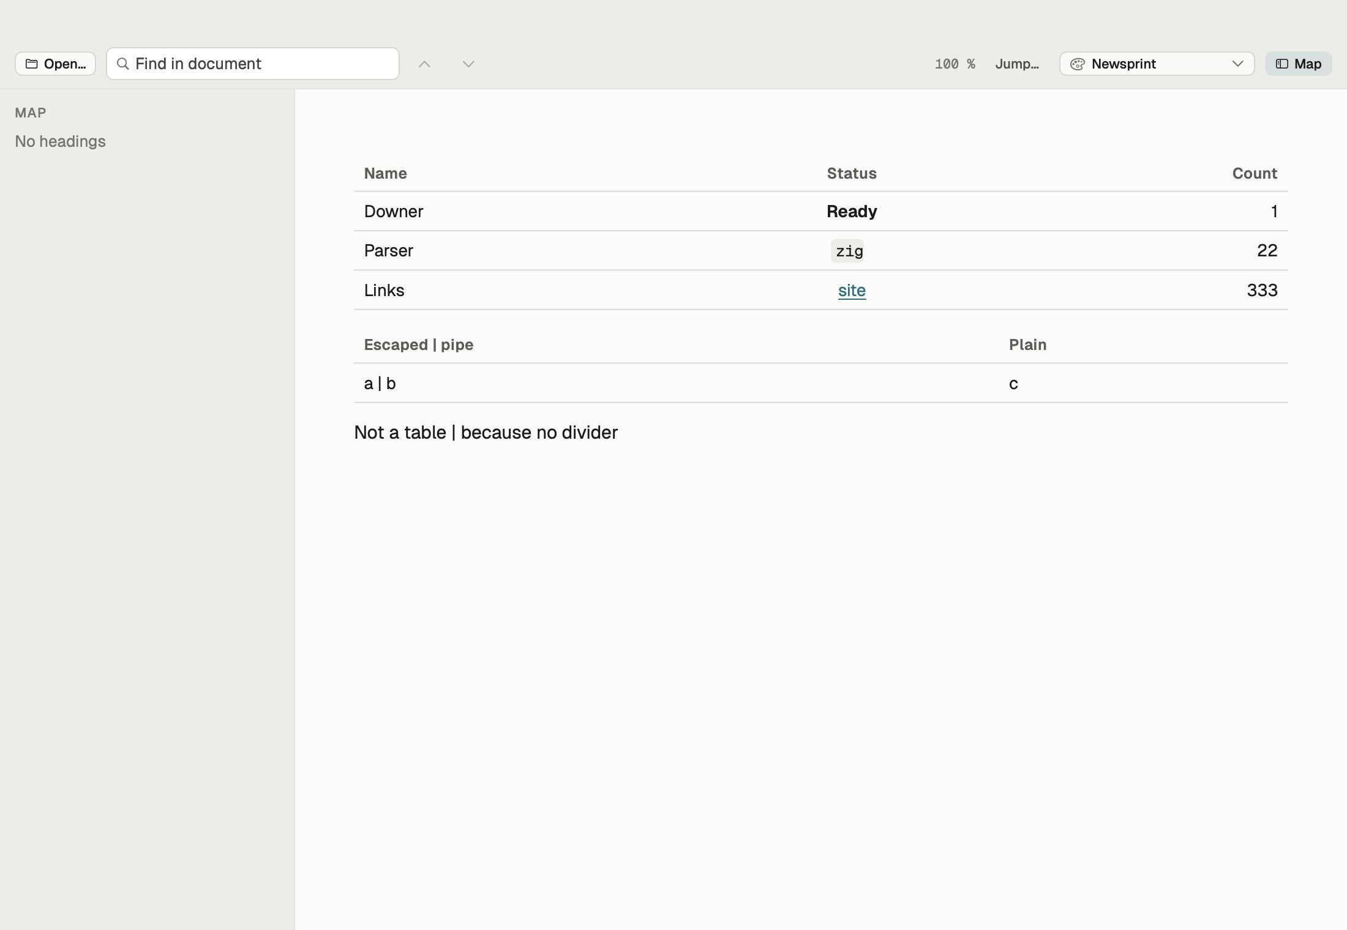
Task: Click the Status column header
Action: pos(852,173)
